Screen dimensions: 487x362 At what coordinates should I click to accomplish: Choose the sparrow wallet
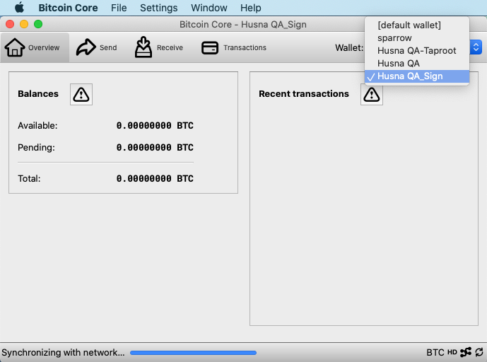click(417, 38)
